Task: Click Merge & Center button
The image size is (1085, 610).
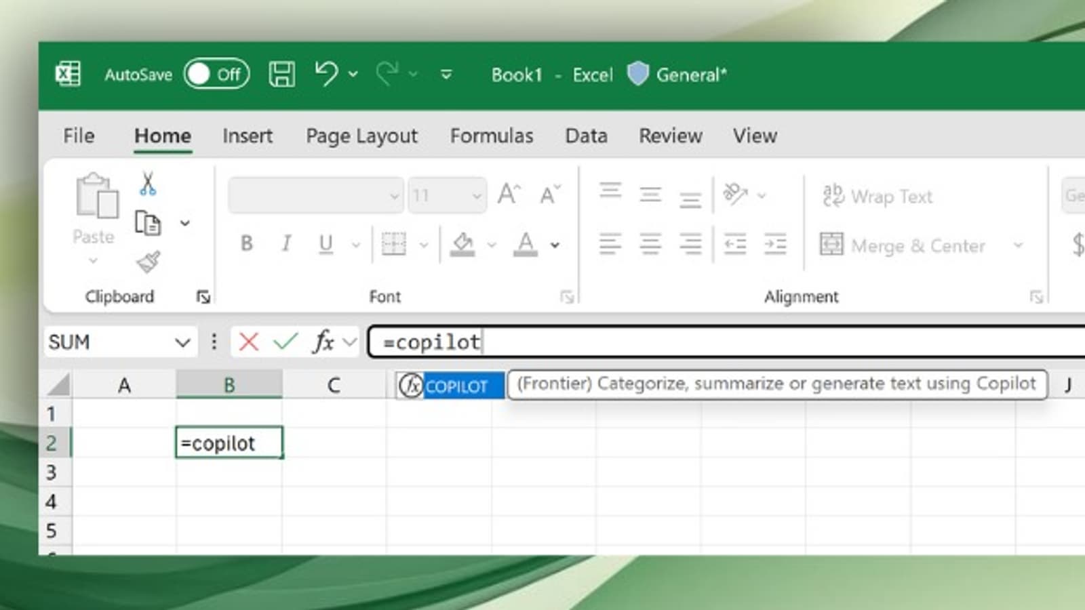Action: click(903, 245)
